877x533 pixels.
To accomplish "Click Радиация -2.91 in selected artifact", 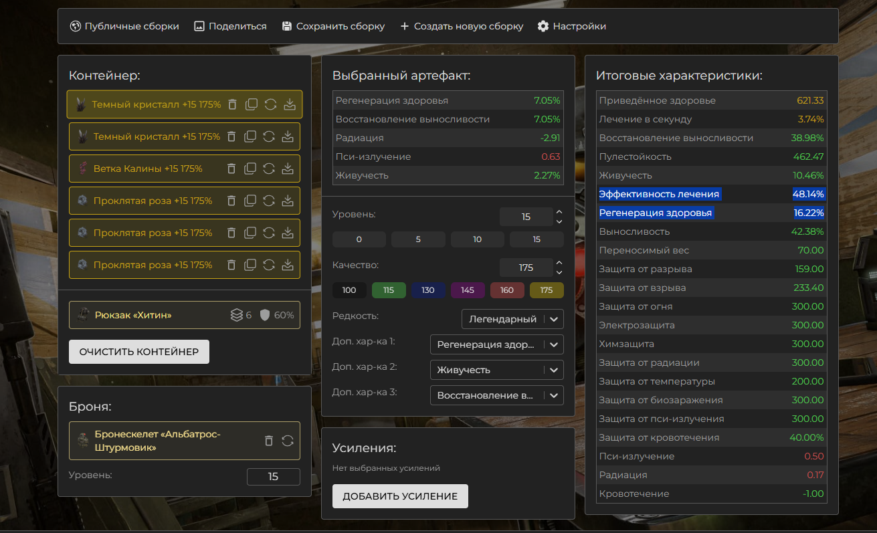I will 448,138.
